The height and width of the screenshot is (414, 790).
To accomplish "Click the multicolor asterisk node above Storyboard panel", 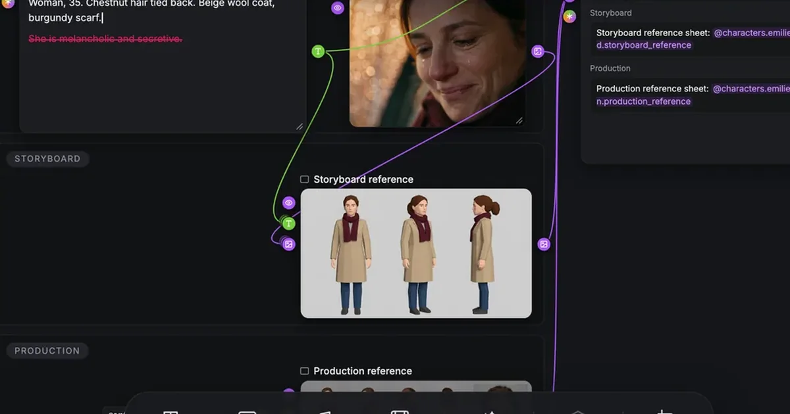I will point(569,16).
